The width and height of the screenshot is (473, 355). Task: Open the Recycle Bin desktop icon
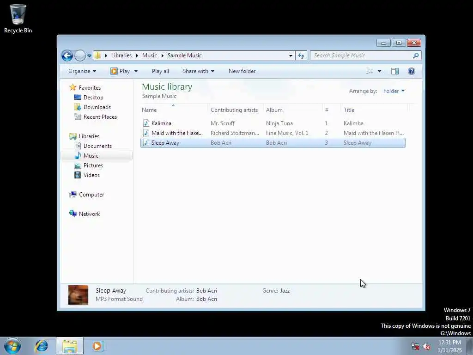click(x=18, y=18)
